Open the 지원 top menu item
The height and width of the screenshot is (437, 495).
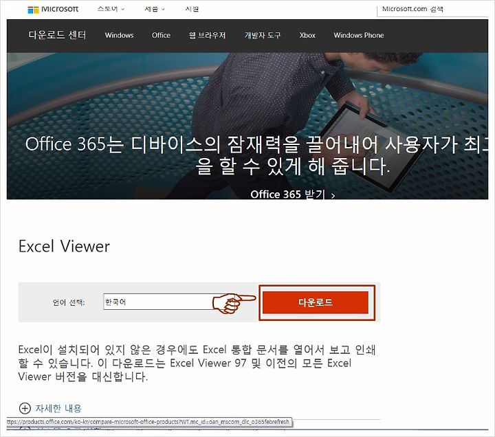(x=192, y=9)
